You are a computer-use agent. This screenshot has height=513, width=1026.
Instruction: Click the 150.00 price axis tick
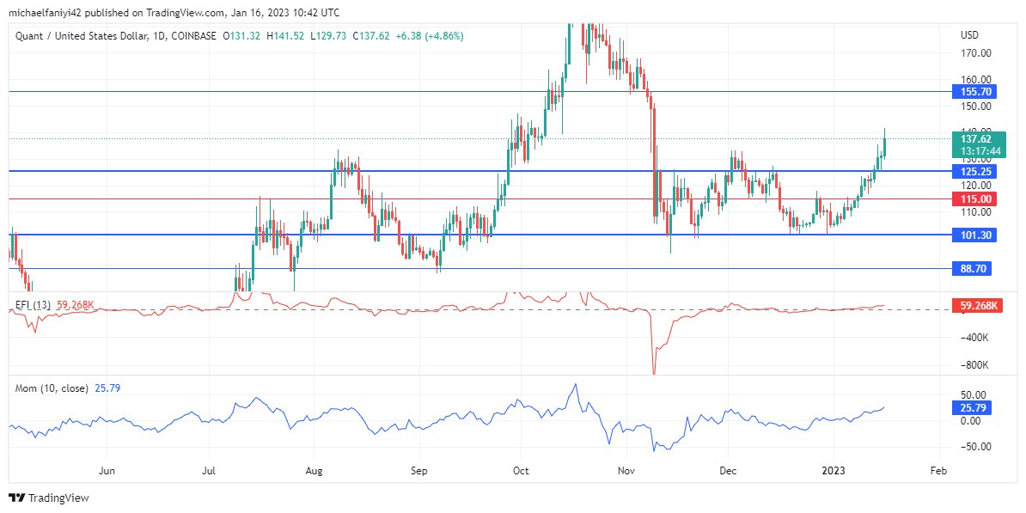[975, 106]
